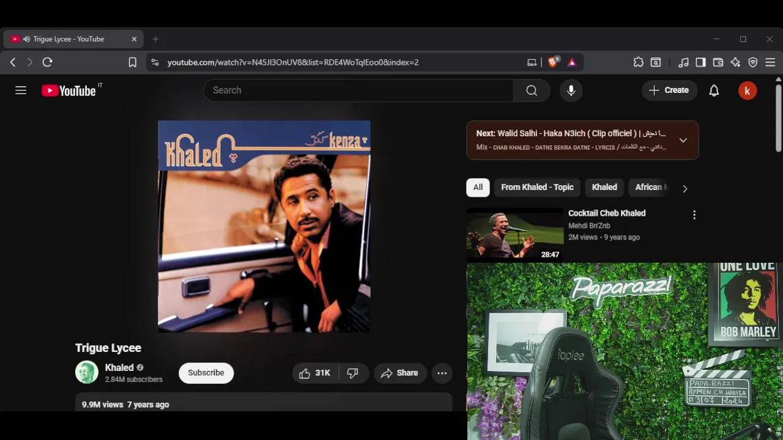Viewport: 783px width, 440px height.
Task: Open the account avatar menu
Action: (x=748, y=90)
